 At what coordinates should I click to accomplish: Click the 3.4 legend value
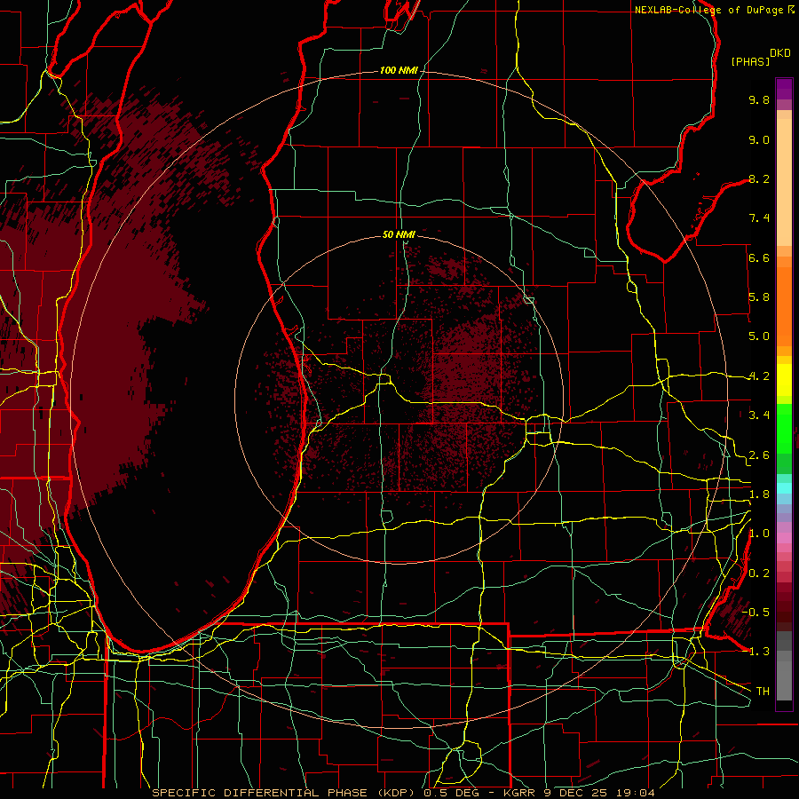click(x=759, y=415)
